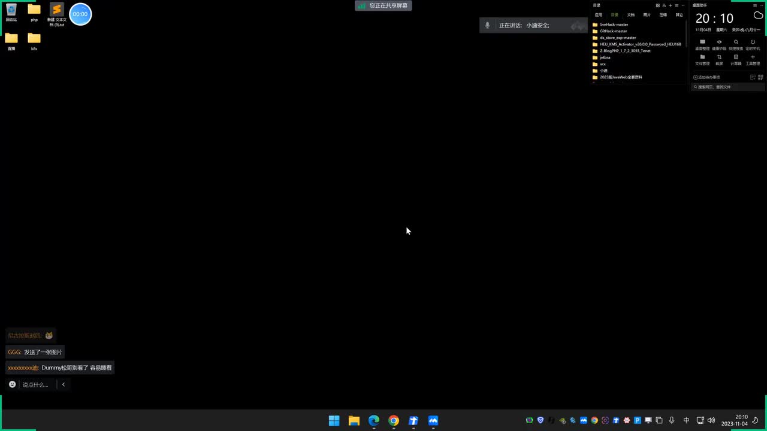
Task: Open the 直播 folder on desktop
Action: click(11, 41)
